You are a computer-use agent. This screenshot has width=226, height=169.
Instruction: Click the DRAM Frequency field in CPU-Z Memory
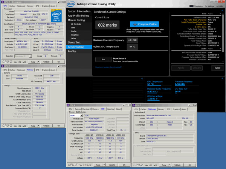coord(39,88)
